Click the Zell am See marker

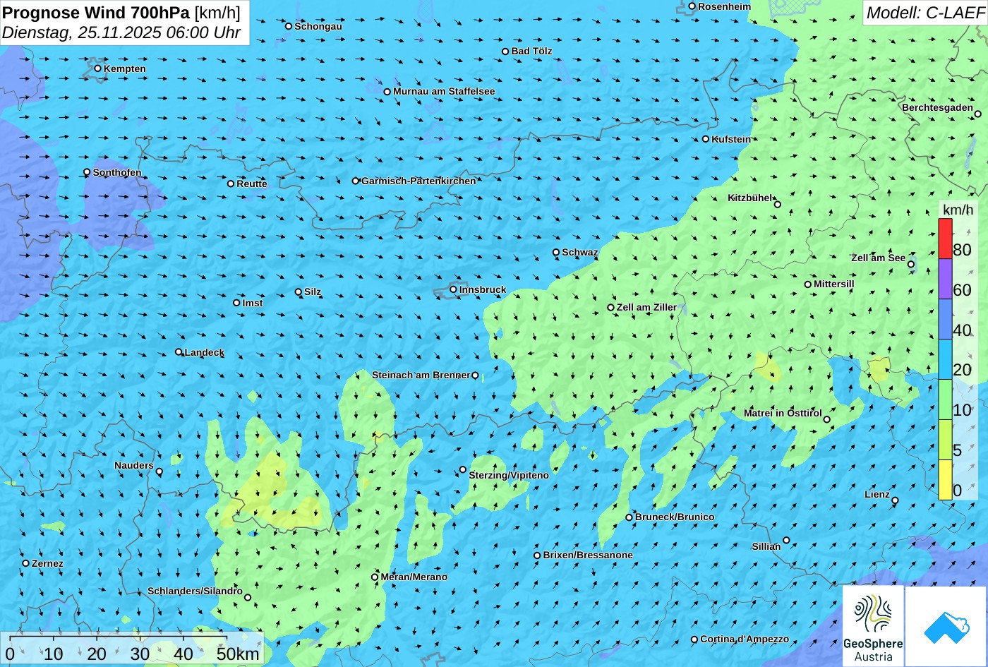tap(911, 265)
